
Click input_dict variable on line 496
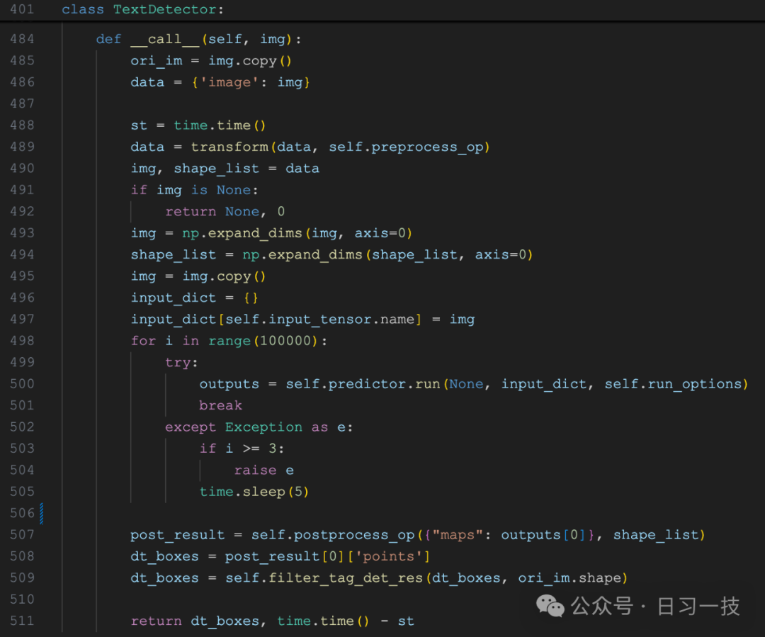coord(174,298)
